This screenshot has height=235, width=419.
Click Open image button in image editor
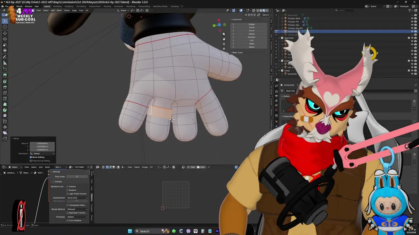(x=201, y=167)
